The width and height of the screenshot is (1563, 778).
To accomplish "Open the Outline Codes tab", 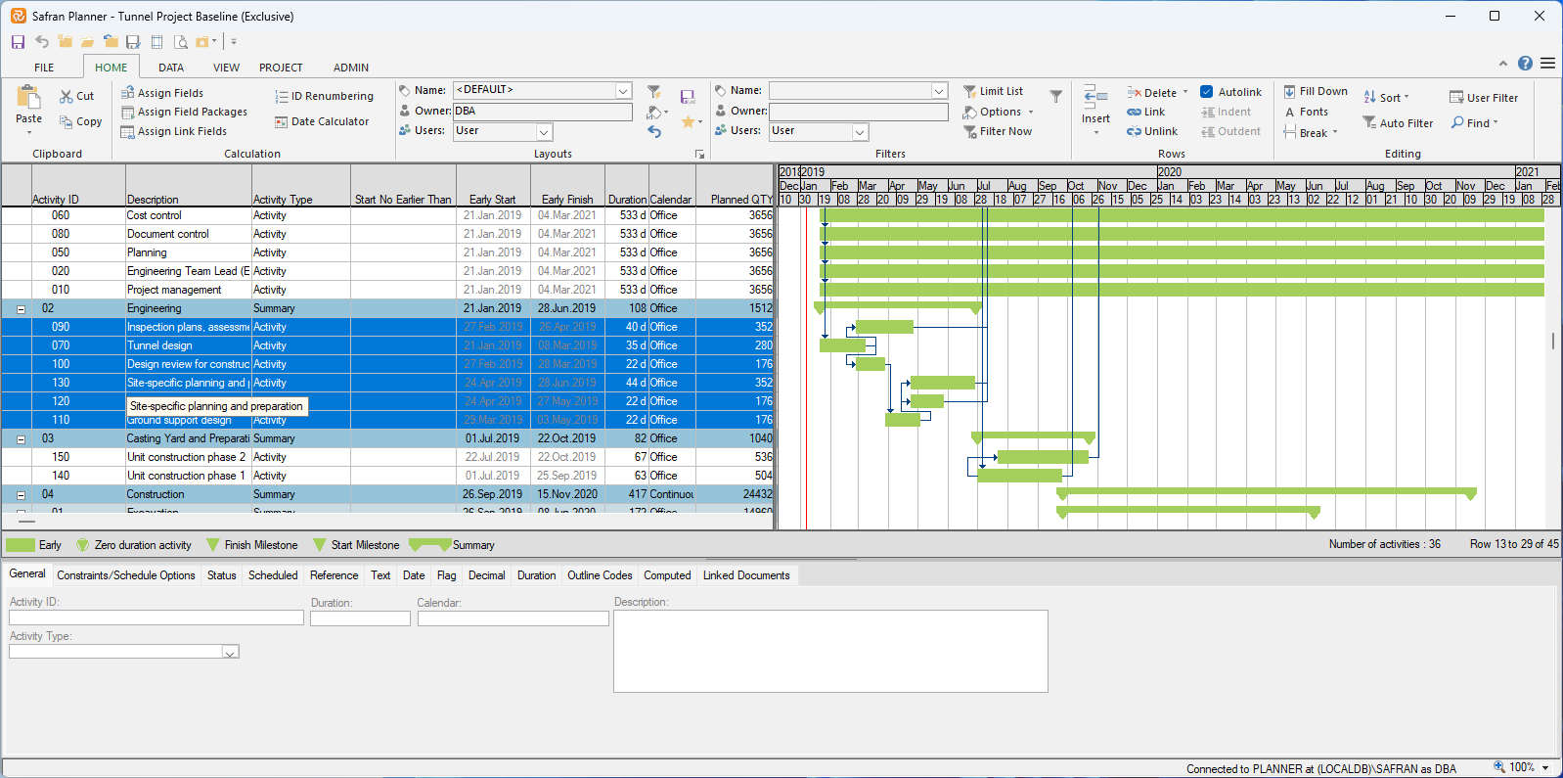I will tap(600, 575).
